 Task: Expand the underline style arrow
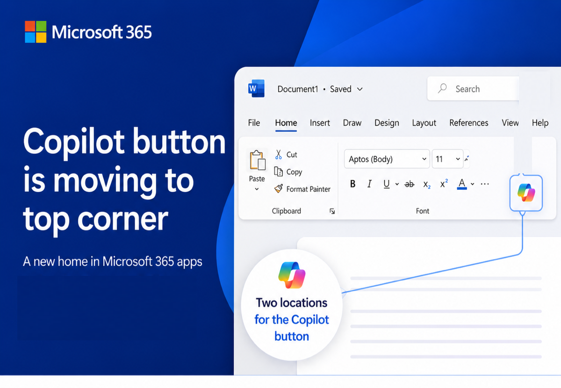pyautogui.click(x=397, y=184)
